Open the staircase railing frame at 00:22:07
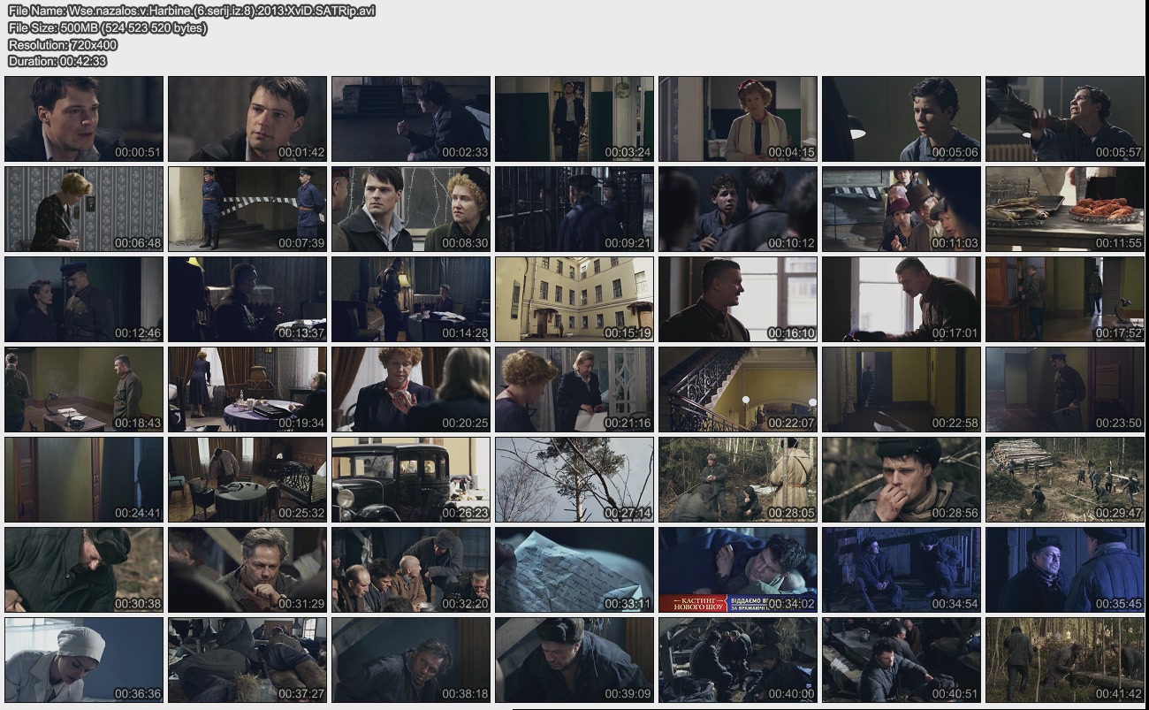Screen dimensions: 1149x710 coord(737,389)
